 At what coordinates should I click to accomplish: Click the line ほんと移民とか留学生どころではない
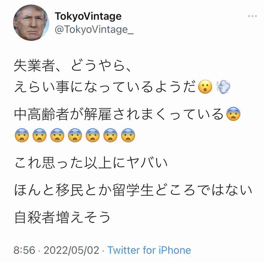[133, 190]
